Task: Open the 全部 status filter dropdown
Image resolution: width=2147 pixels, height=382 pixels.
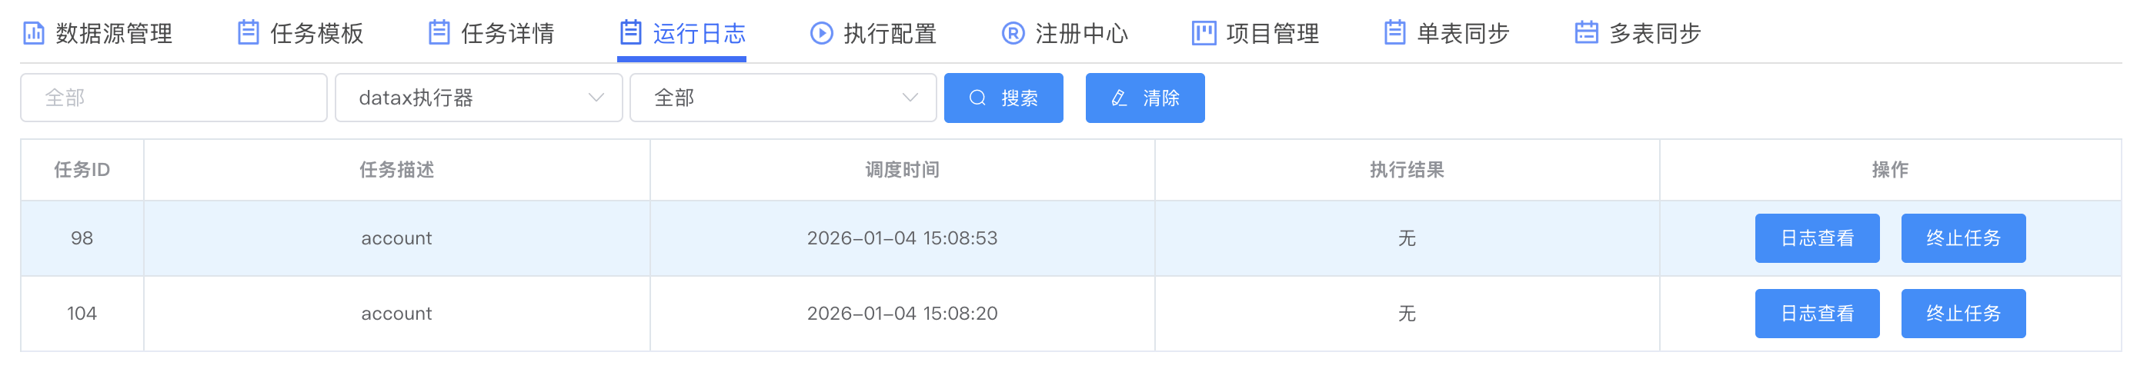Action: (x=783, y=98)
